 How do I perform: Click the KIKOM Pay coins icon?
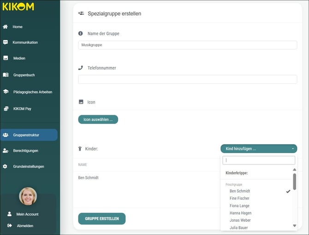click(6, 108)
